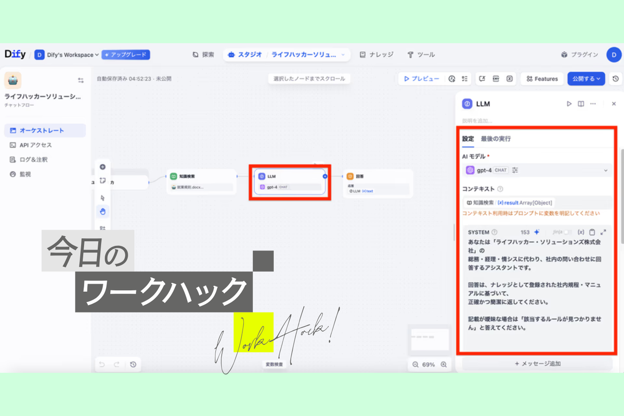Switch to the 最後の実行 tab
This screenshot has width=624, height=416.
pyautogui.click(x=496, y=139)
